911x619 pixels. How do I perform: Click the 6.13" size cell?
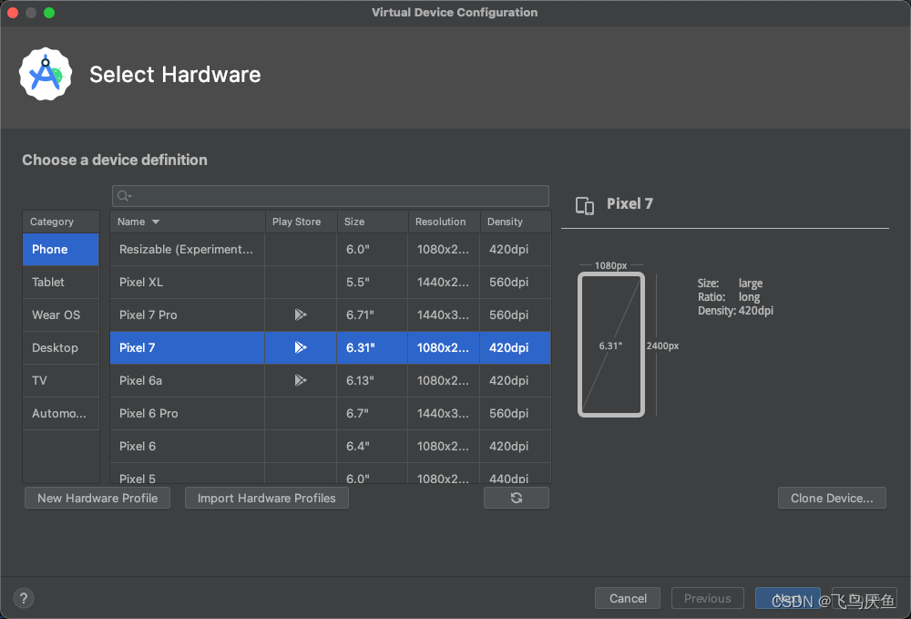pyautogui.click(x=373, y=381)
